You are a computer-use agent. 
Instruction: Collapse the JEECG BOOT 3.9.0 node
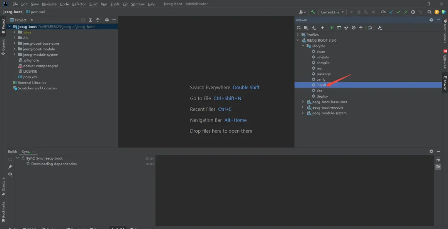[x=298, y=40]
